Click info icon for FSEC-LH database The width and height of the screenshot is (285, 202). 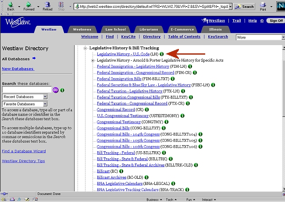tap(213, 85)
